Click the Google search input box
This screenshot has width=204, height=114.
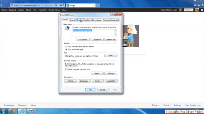point(134,57)
